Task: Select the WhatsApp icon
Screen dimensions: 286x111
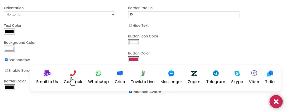Action: click(98, 74)
